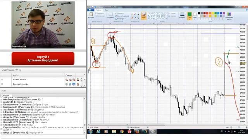Image resolution: width=248 pixels, height=139 pixels.
Task: Select Color 1 foreground button
Action: (x=189, y=16)
